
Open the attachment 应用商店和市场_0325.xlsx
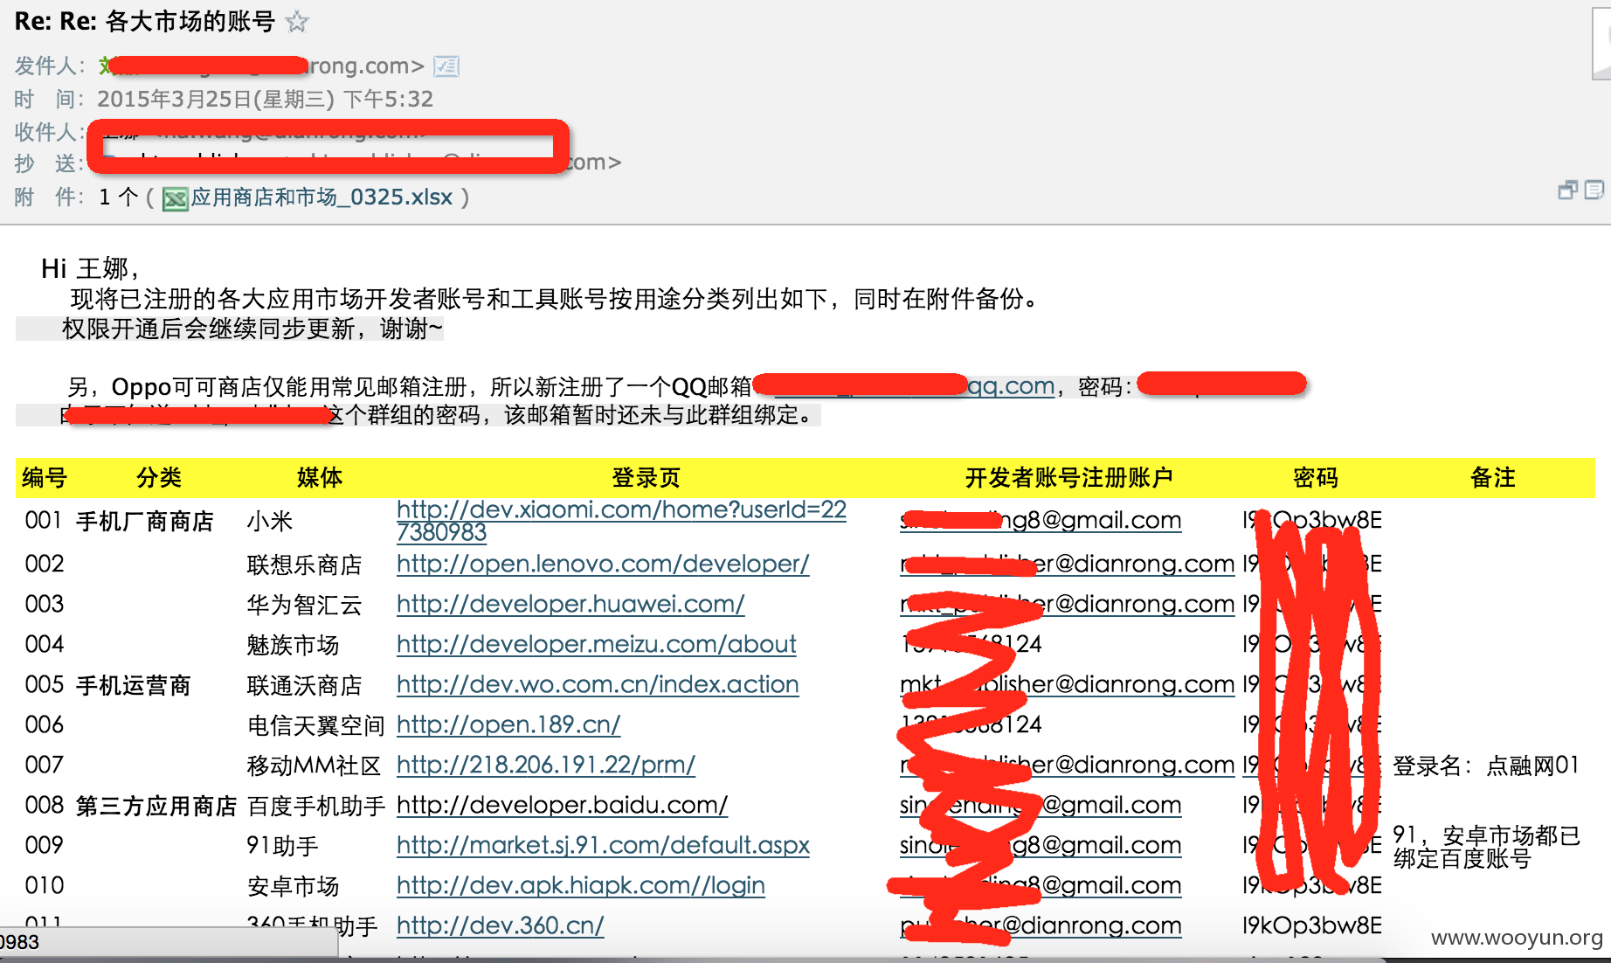pyautogui.click(x=322, y=197)
